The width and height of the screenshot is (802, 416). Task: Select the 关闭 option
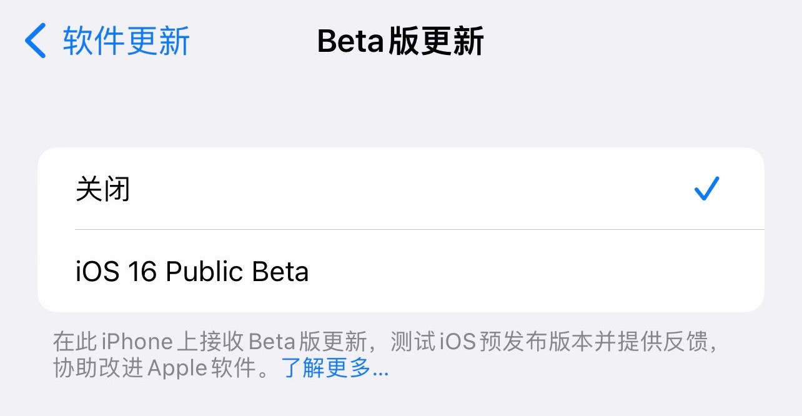401,189
